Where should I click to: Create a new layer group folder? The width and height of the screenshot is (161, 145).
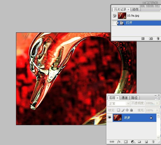(x=139, y=142)
